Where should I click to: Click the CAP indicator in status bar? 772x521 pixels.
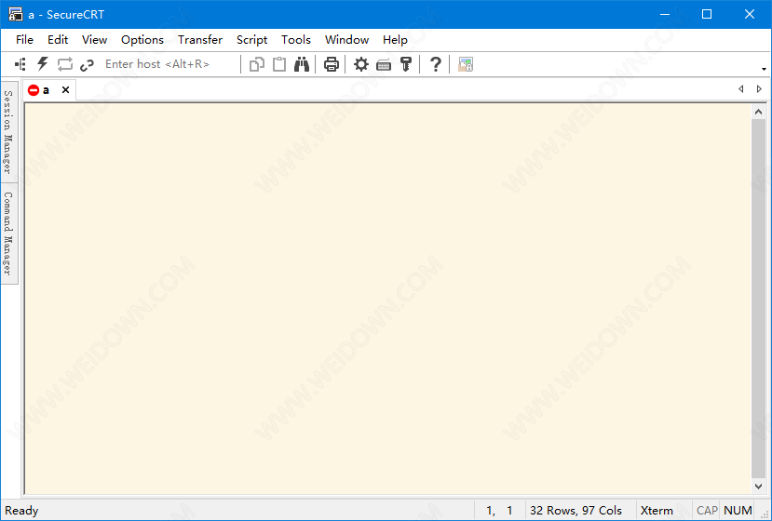[x=707, y=511]
